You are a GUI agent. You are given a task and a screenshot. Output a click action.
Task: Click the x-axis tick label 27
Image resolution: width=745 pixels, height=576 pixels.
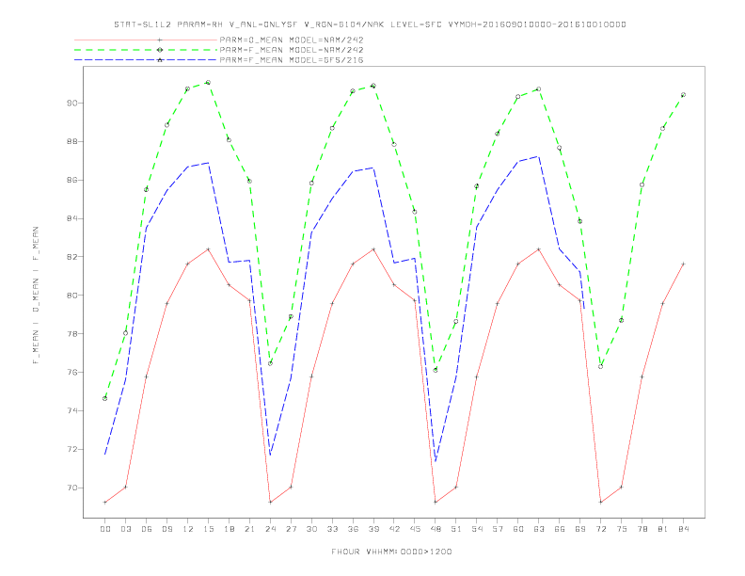pos(291,529)
